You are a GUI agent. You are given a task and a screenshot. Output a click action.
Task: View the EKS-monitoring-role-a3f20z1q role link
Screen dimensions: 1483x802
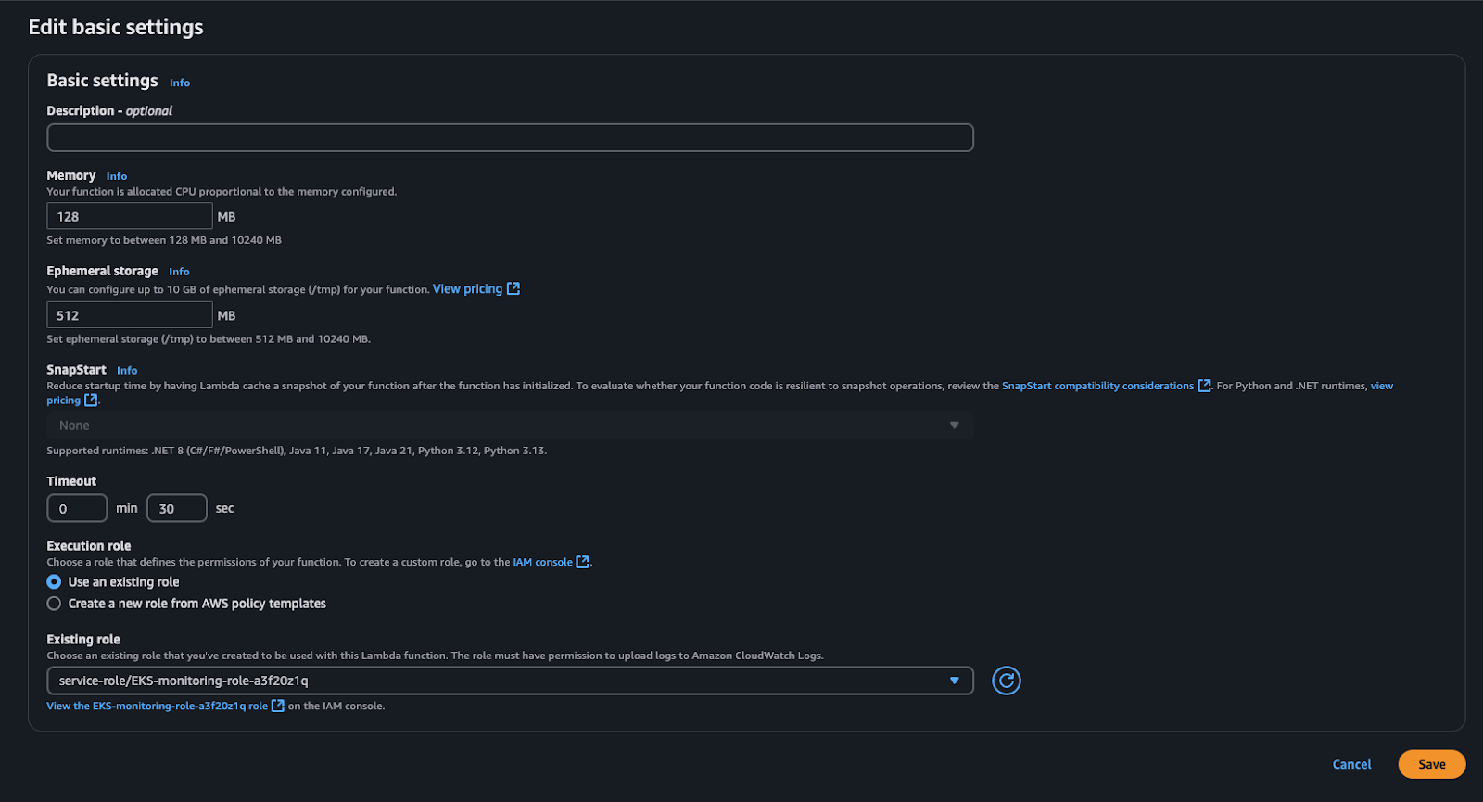pos(157,706)
